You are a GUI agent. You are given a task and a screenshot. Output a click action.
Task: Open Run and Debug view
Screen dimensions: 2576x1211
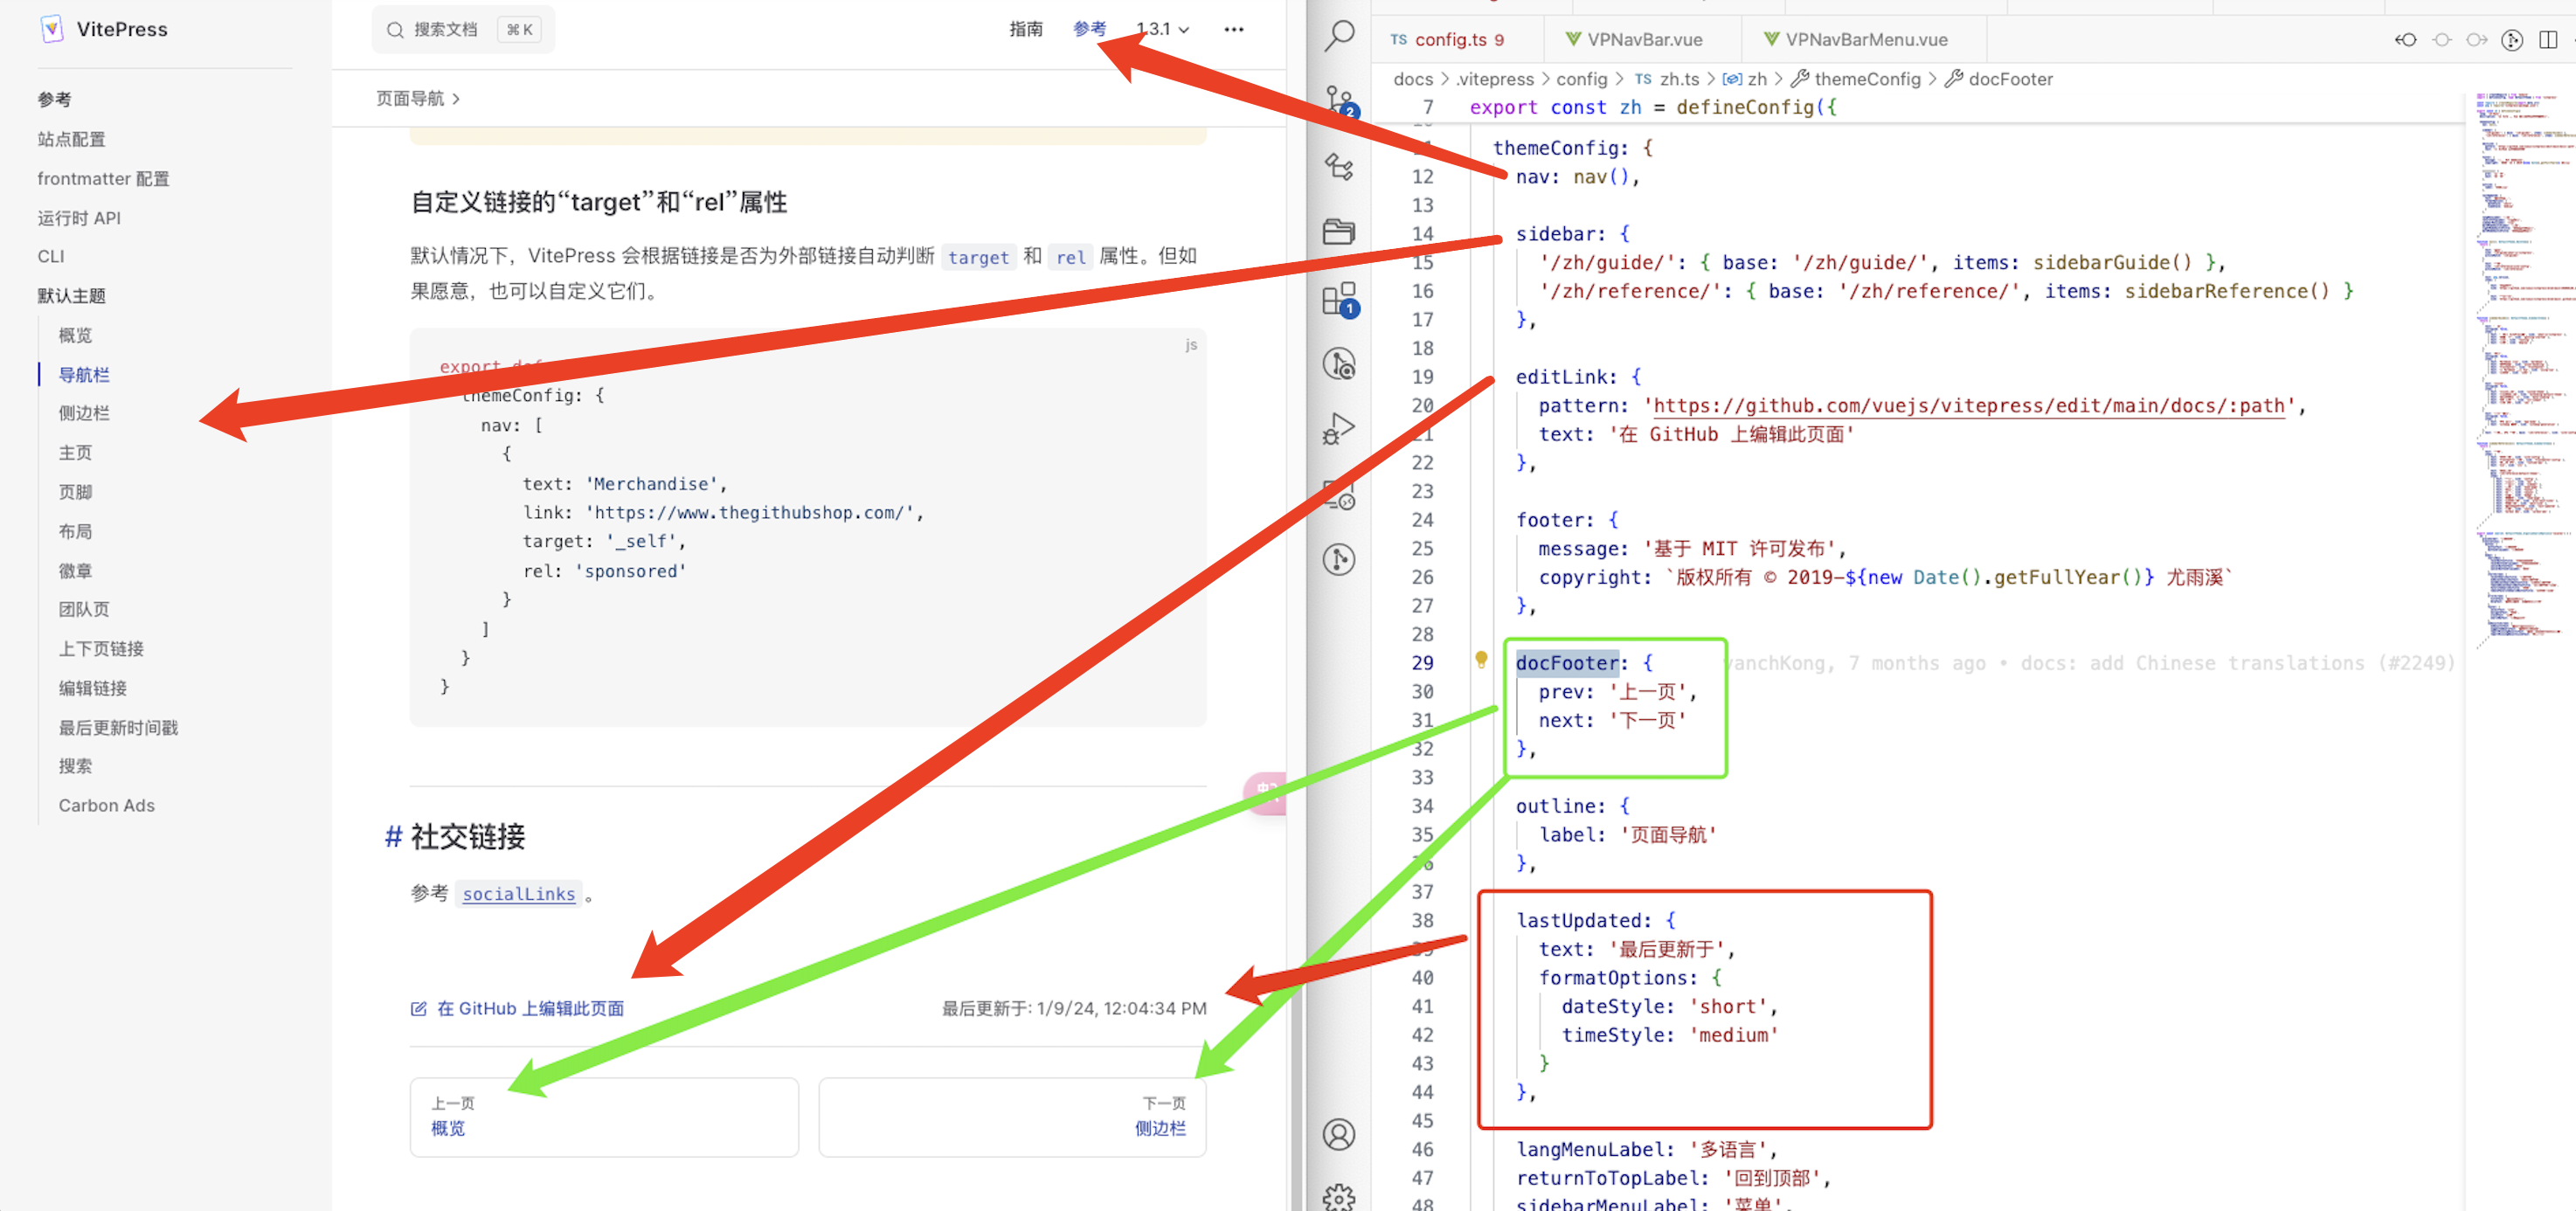[1339, 429]
